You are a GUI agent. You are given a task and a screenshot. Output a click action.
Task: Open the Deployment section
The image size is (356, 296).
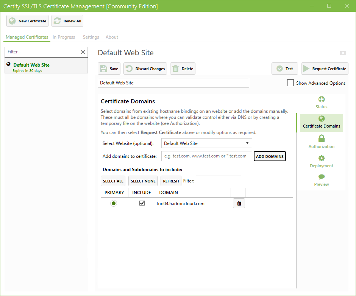click(322, 162)
